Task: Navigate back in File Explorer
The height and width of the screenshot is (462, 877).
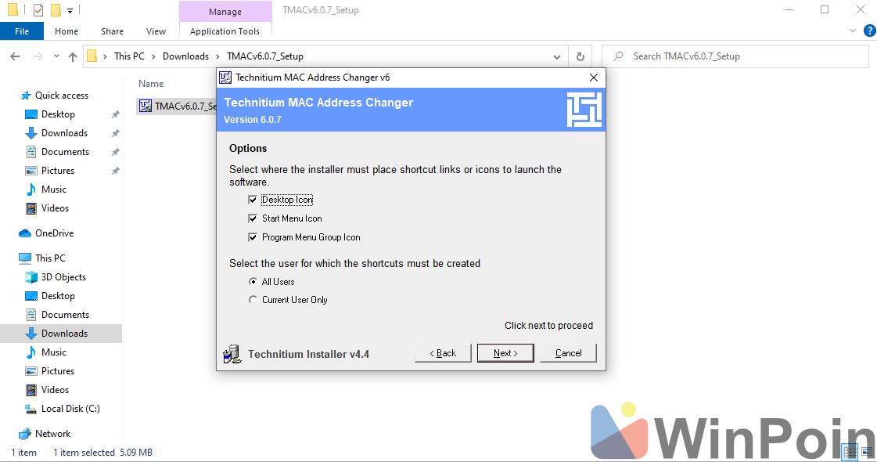Action: [x=15, y=56]
